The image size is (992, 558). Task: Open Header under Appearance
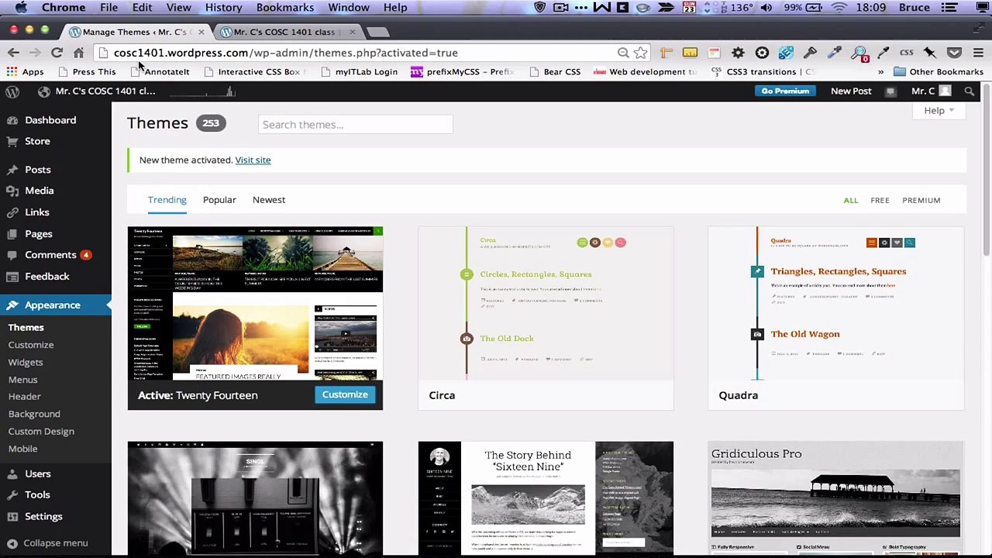click(x=24, y=397)
